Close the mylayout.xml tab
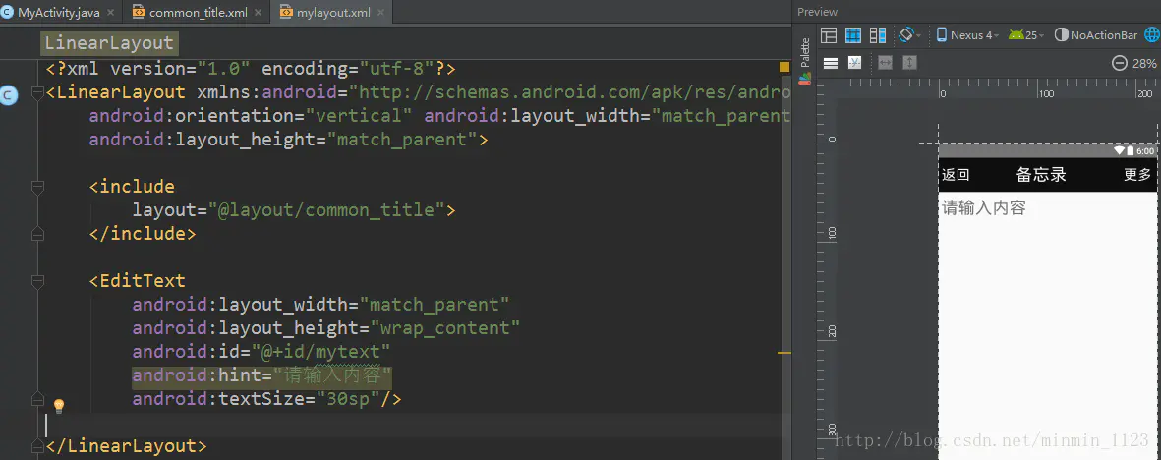 (380, 13)
